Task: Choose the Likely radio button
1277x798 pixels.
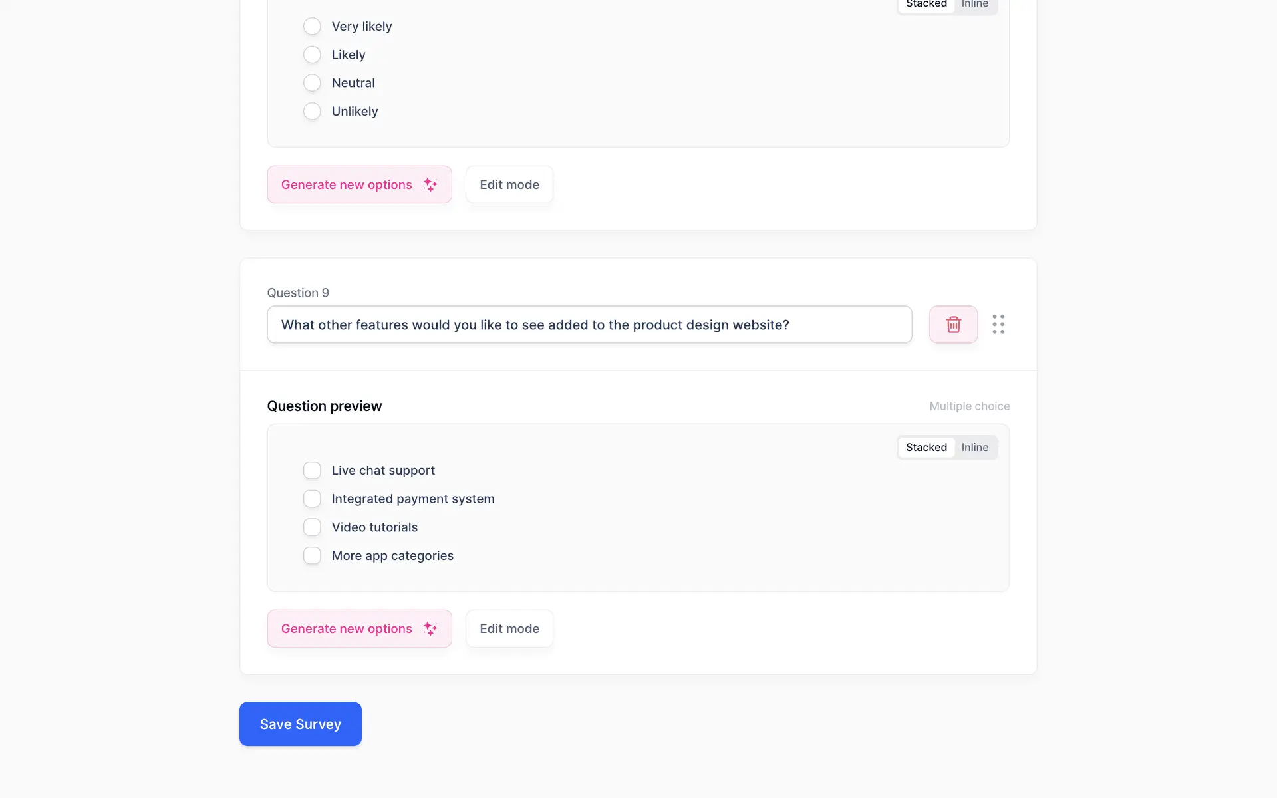Action: click(312, 55)
